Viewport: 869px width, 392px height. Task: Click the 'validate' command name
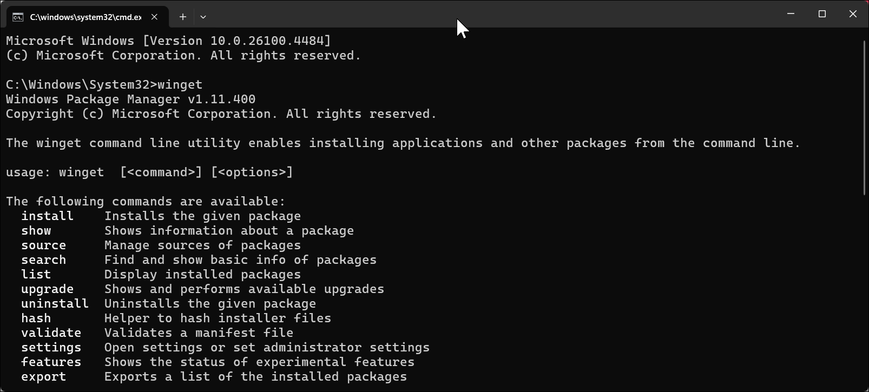[51, 333]
